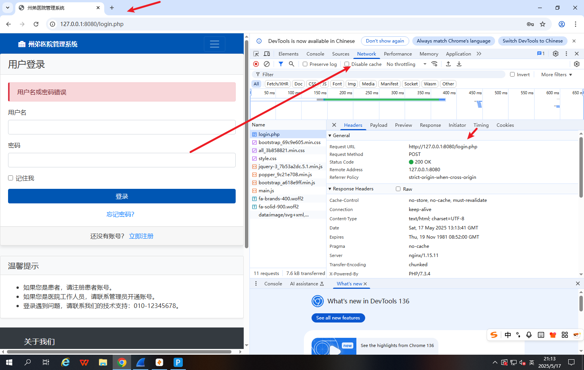Click See all new features button
The image size is (584, 370).
tap(338, 318)
